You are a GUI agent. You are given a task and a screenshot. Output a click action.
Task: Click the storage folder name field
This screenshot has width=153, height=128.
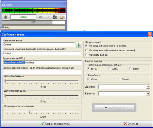point(42,53)
